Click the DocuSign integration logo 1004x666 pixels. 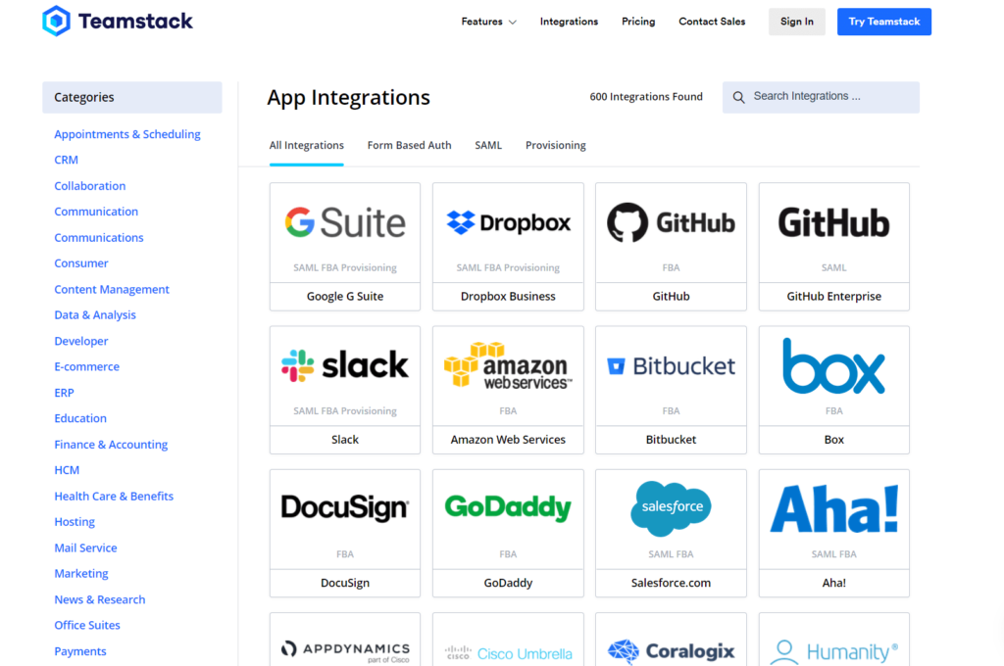344,507
